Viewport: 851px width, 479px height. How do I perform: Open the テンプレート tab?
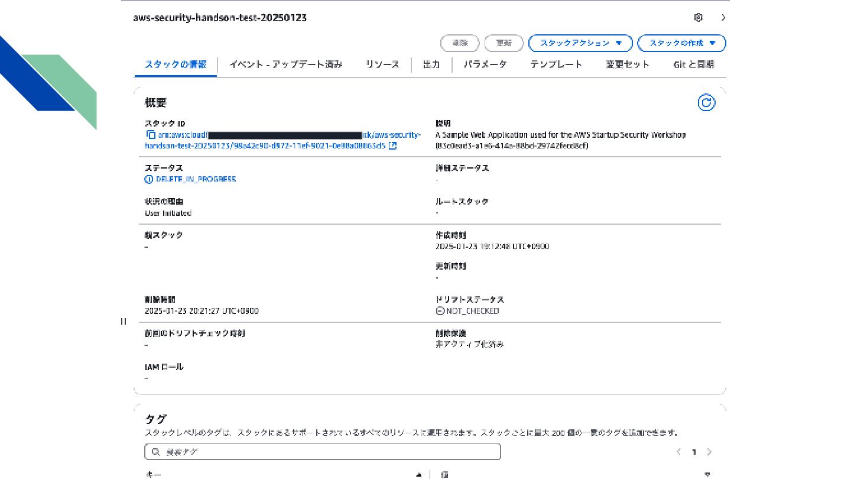pyautogui.click(x=556, y=64)
